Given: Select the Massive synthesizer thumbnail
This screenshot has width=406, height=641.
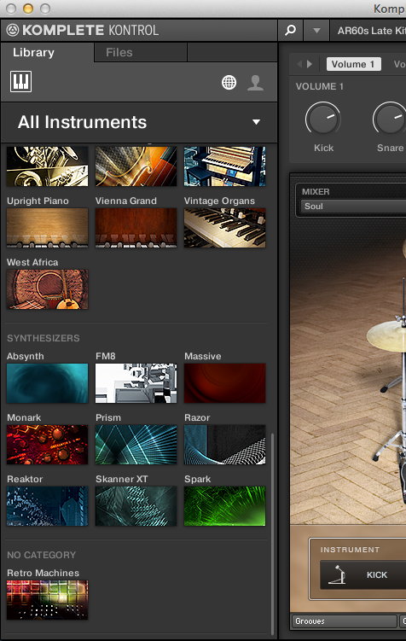Looking at the screenshot, I should 224,383.
